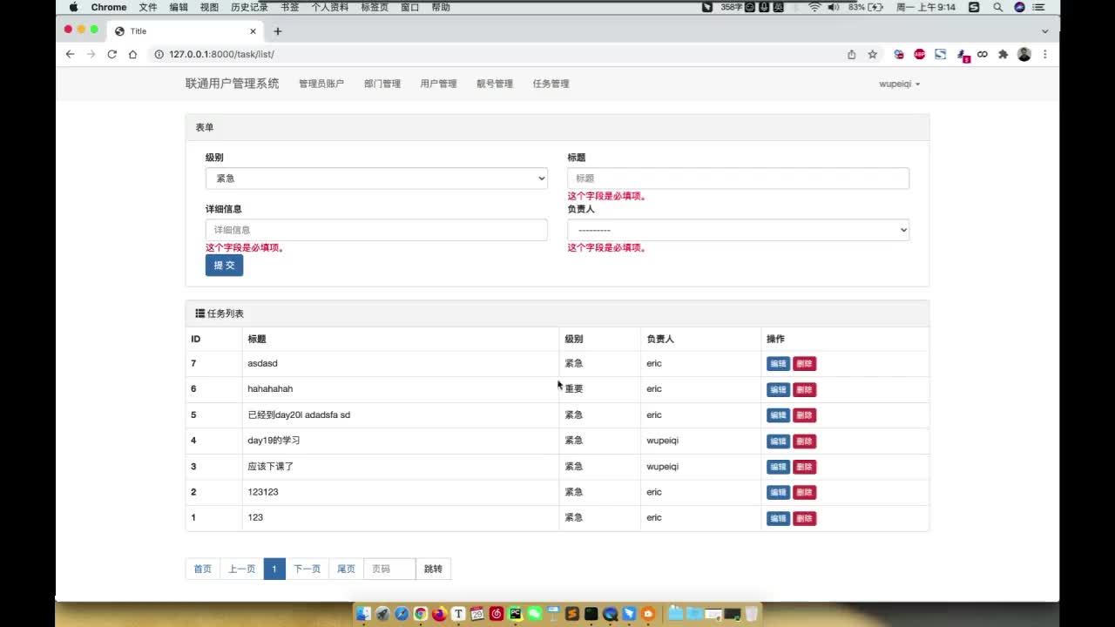Screen dimensions: 1115x627
Task: Close the Title tab
Action: point(253,31)
